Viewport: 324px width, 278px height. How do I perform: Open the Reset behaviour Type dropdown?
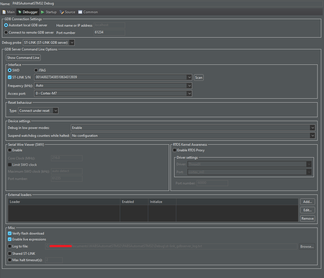pyautogui.click(x=55, y=110)
